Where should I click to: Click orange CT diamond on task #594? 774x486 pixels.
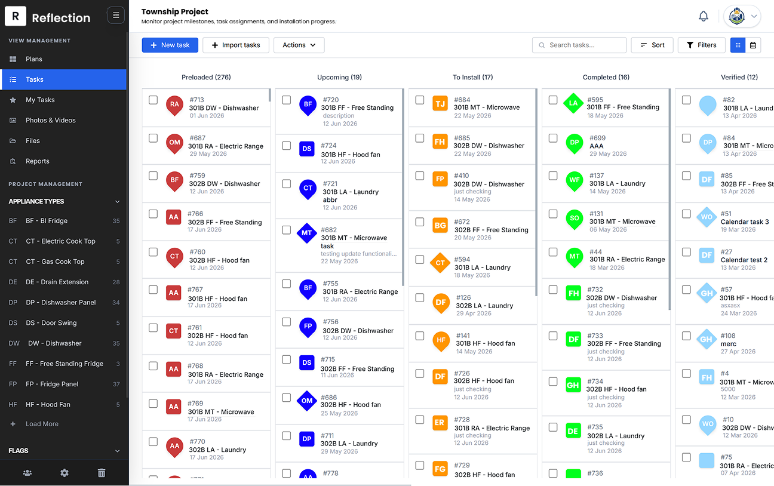[x=440, y=263]
